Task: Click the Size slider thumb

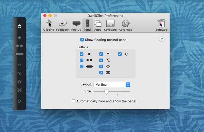Action: coord(107,92)
